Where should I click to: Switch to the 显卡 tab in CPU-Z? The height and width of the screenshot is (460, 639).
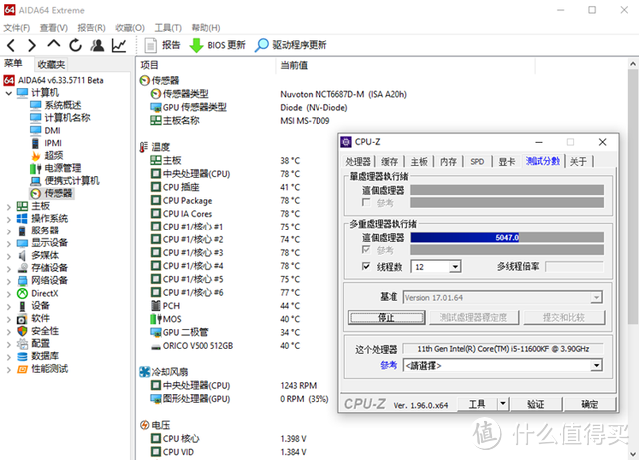[507, 162]
